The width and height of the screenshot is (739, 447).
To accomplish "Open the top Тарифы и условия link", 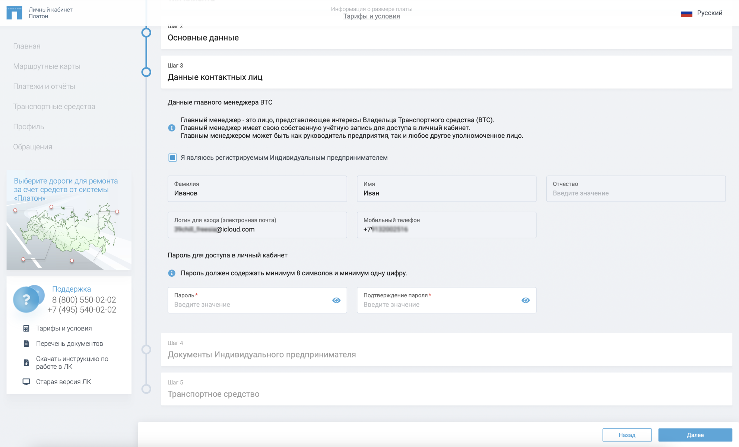I will [x=371, y=16].
